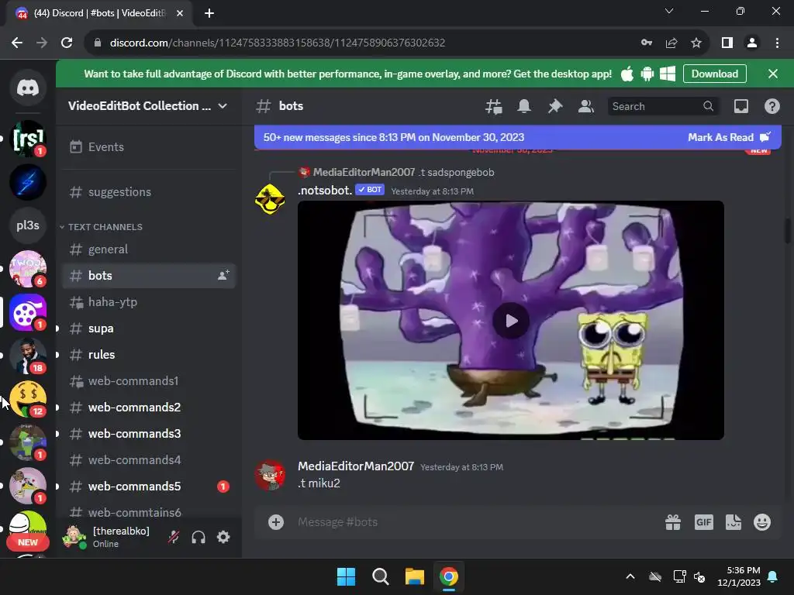Viewport: 794px width, 595px height.
Task: Open the [rs] server icon
Action: (28, 139)
